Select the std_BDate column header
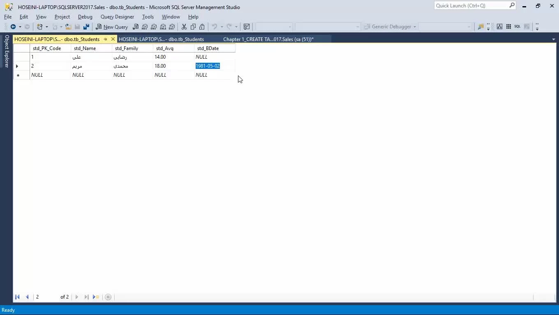Screen dimensions: 559x315 pyautogui.click(x=215, y=48)
